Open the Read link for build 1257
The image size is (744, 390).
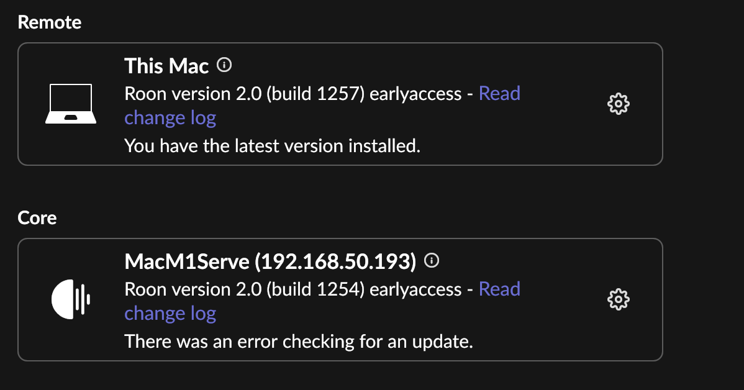click(500, 94)
